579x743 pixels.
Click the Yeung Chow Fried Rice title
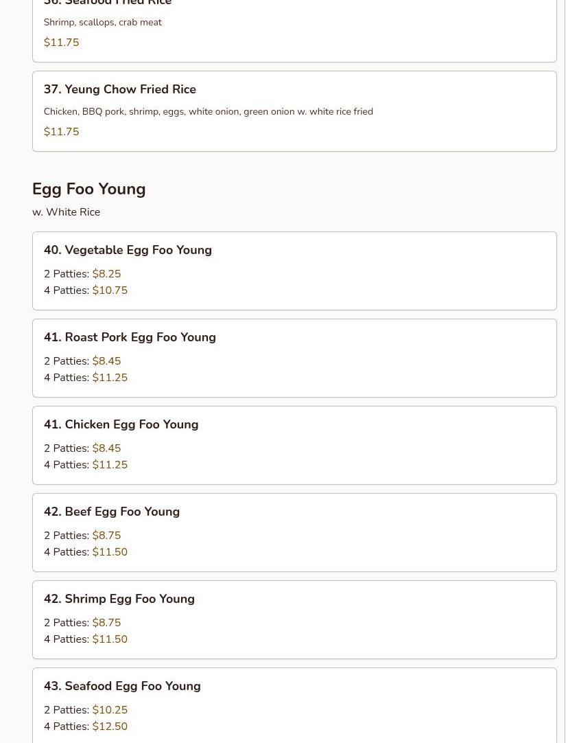(120, 89)
